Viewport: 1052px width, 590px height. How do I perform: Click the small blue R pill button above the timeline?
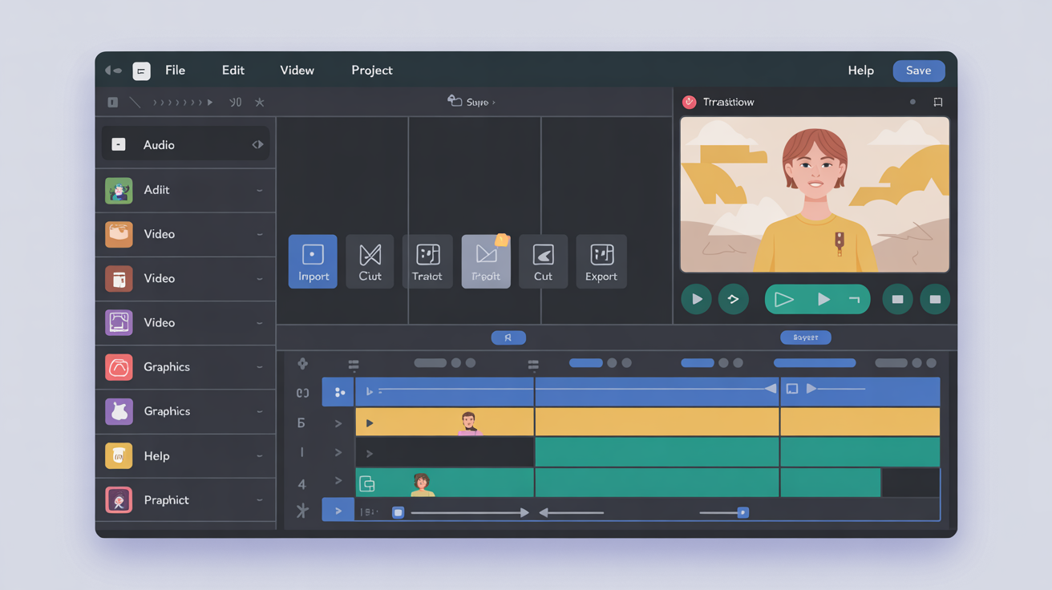(508, 337)
